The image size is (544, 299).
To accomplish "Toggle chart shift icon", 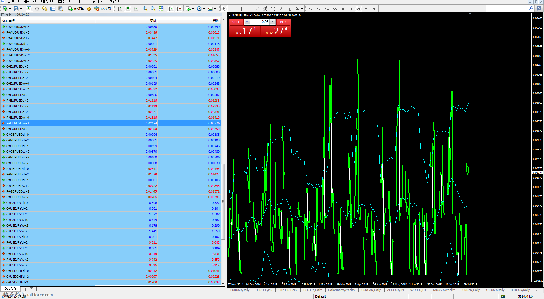I will [x=179, y=9].
